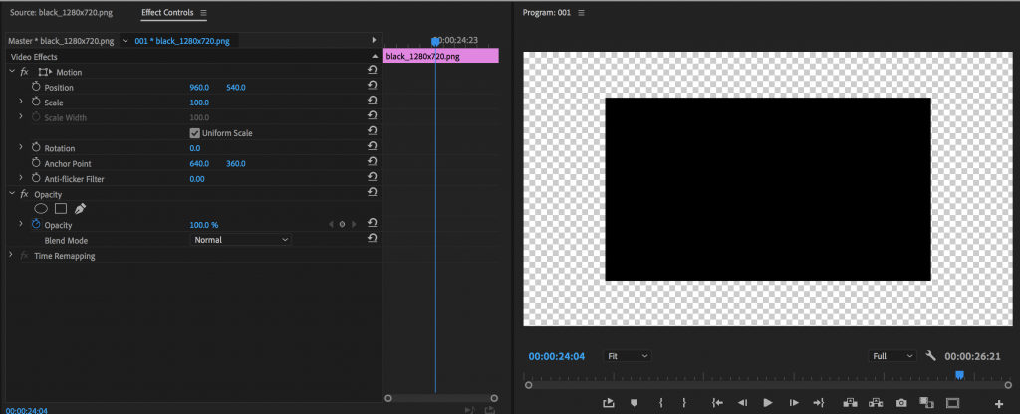Open the Full playback resolution dropdown
This screenshot has width=1020, height=414.
(x=892, y=356)
